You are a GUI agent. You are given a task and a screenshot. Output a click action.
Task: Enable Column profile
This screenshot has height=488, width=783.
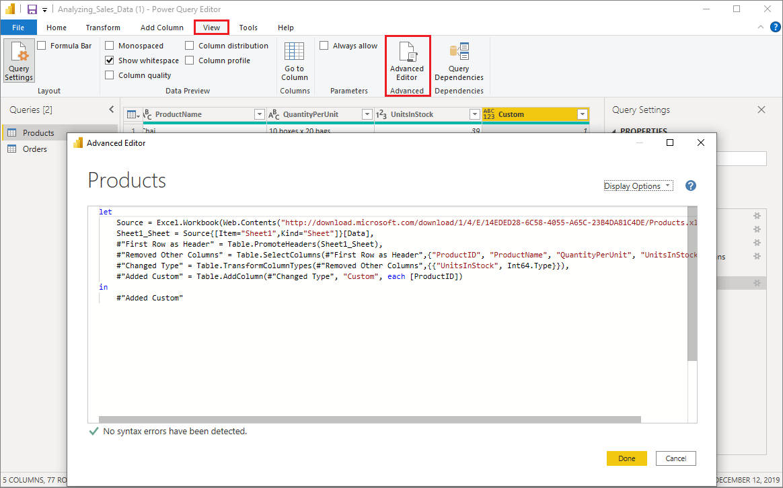point(189,60)
